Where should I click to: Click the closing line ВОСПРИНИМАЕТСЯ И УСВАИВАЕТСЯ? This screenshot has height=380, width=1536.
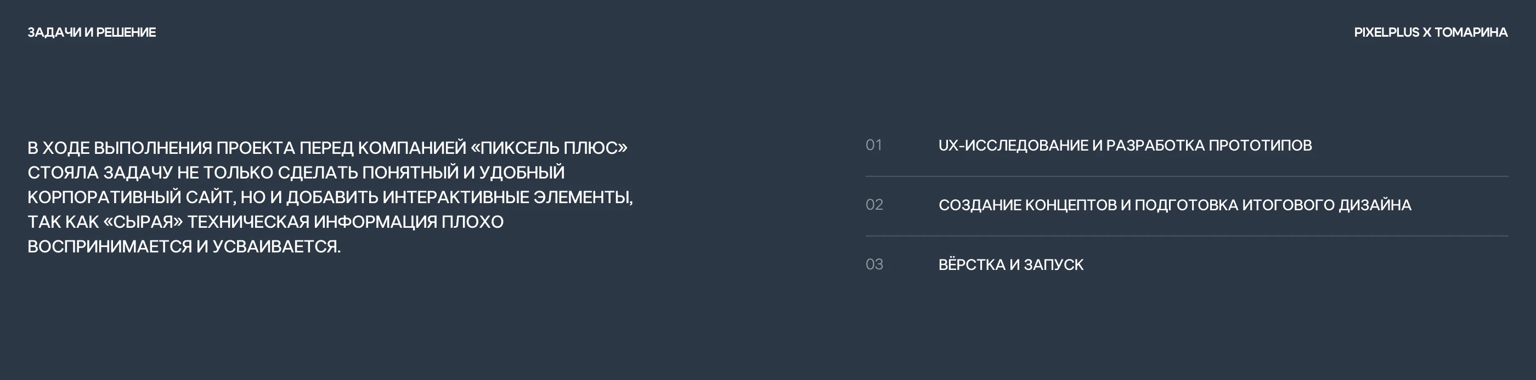pyautogui.click(x=184, y=246)
